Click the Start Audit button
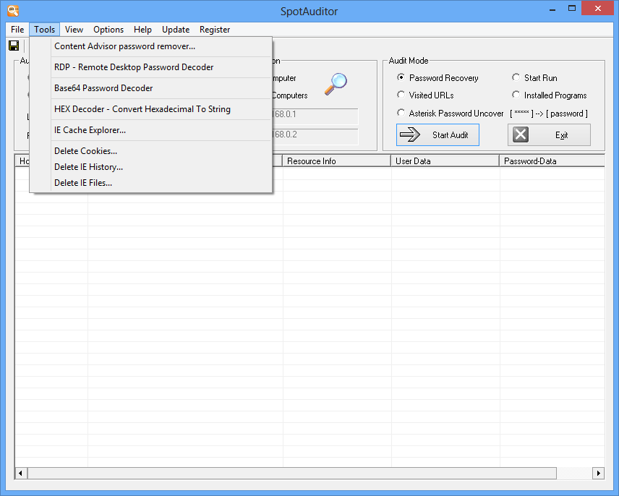The width and height of the screenshot is (619, 496). (437, 135)
